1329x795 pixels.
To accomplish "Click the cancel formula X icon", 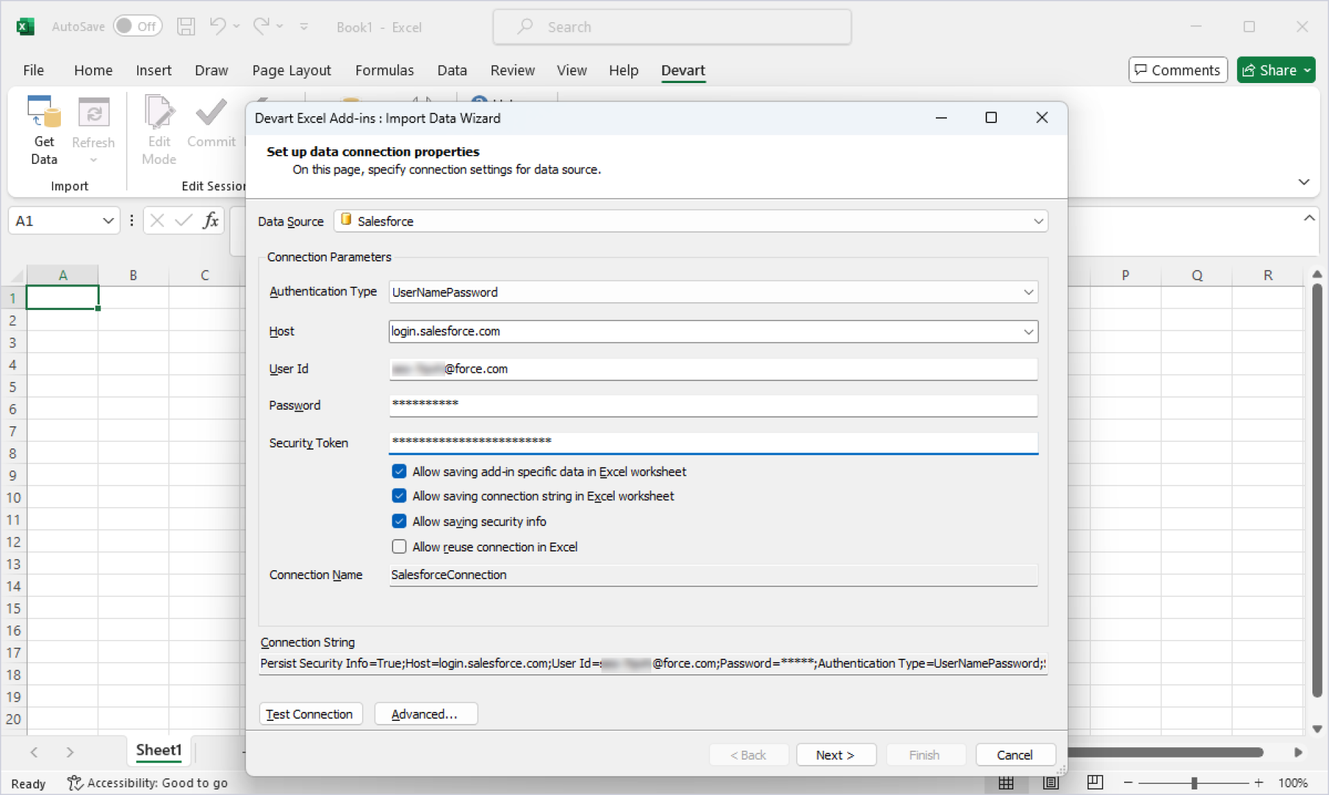I will [157, 221].
